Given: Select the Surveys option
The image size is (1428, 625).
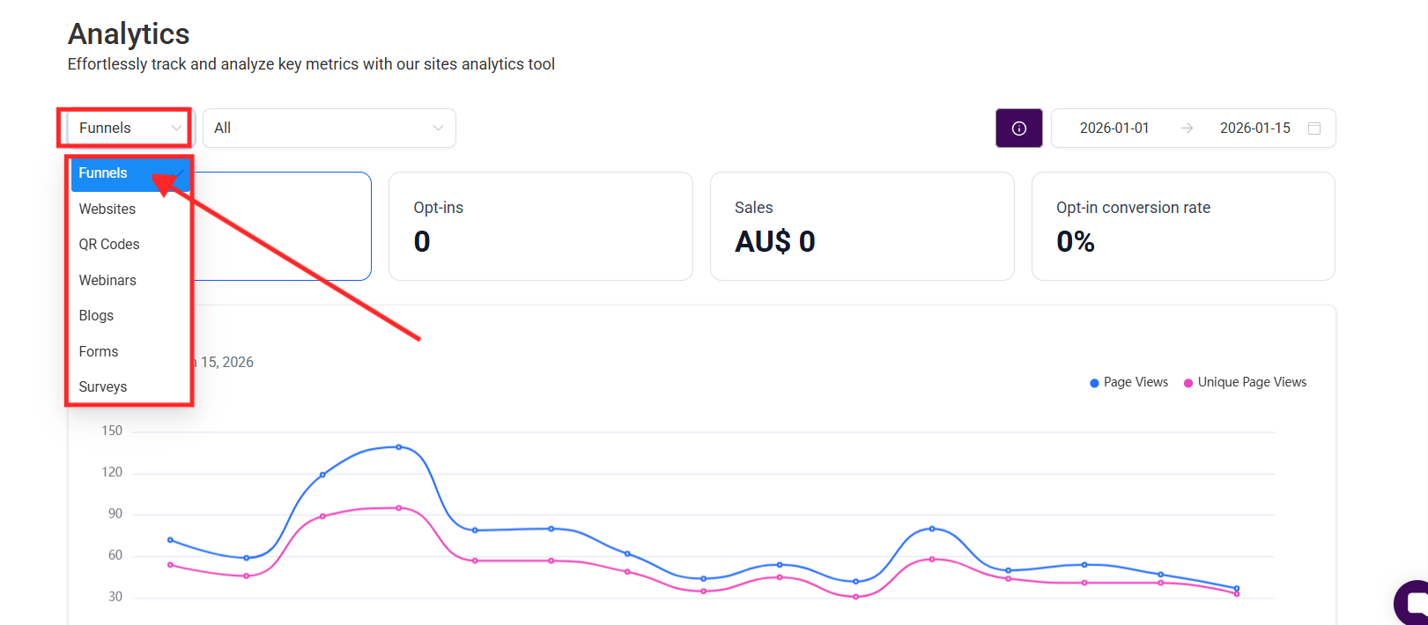Looking at the screenshot, I should [x=103, y=386].
